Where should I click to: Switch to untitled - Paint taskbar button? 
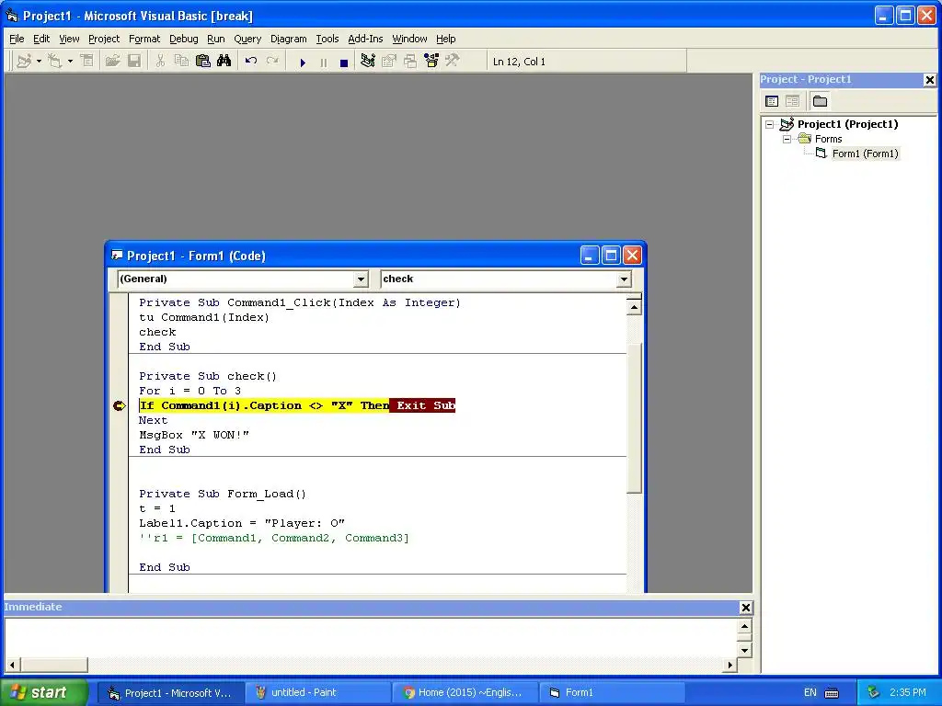(x=318, y=693)
